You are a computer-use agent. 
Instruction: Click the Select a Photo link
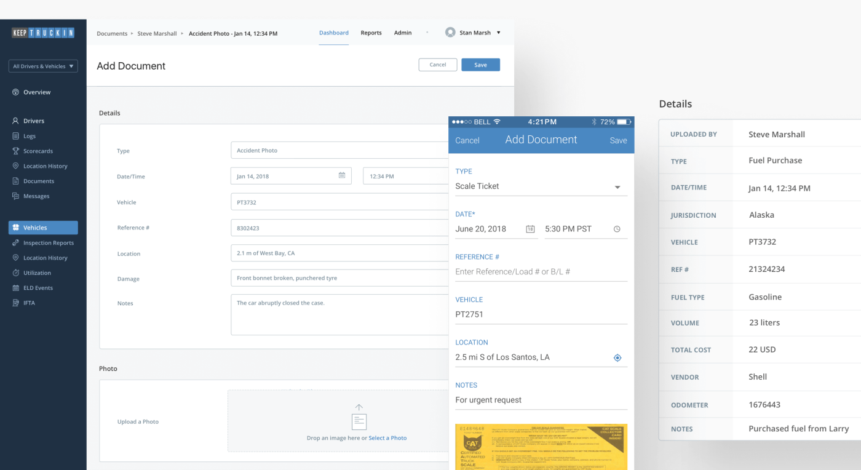pyautogui.click(x=387, y=437)
